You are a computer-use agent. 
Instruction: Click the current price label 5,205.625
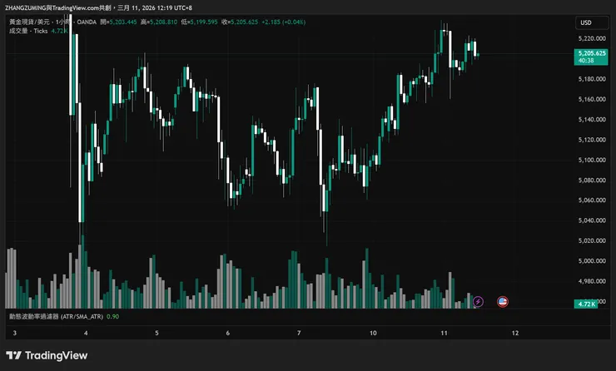(x=591, y=57)
